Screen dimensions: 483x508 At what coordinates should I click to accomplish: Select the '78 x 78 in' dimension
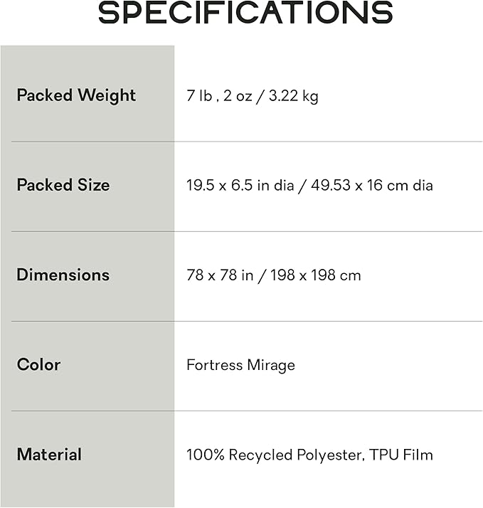tap(220, 275)
